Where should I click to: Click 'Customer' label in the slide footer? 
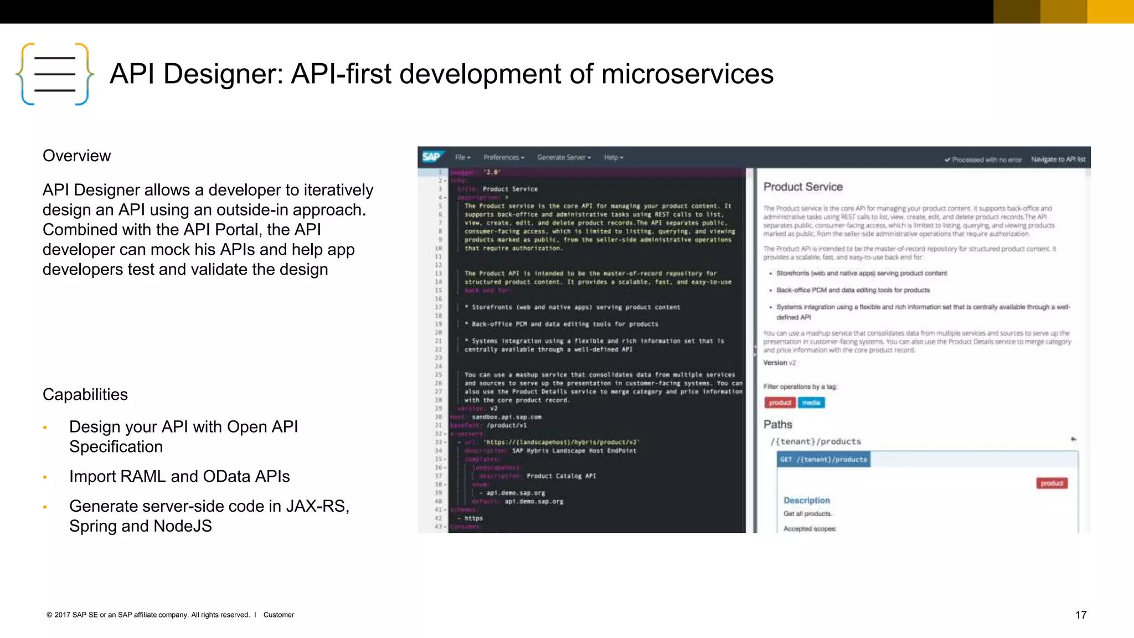coord(279,615)
